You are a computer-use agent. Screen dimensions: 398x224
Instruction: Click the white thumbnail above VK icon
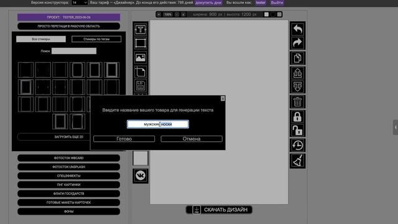click(141, 158)
